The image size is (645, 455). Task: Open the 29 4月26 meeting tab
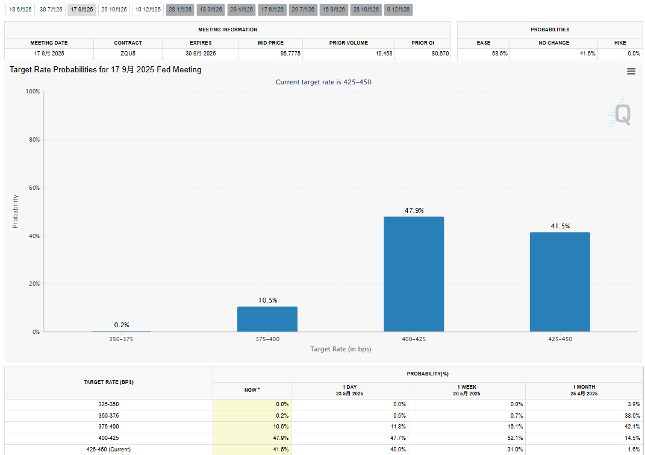[241, 10]
